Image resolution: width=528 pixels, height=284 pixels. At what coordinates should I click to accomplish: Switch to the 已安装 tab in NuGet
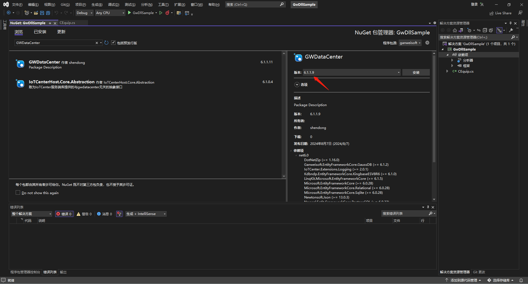tap(40, 32)
